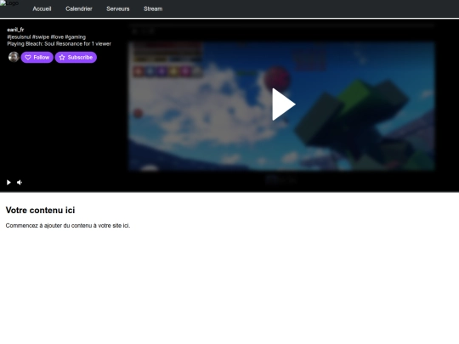The image size is (459, 344).
Task: Mute the stream with the speaker icon
Action: [20, 183]
